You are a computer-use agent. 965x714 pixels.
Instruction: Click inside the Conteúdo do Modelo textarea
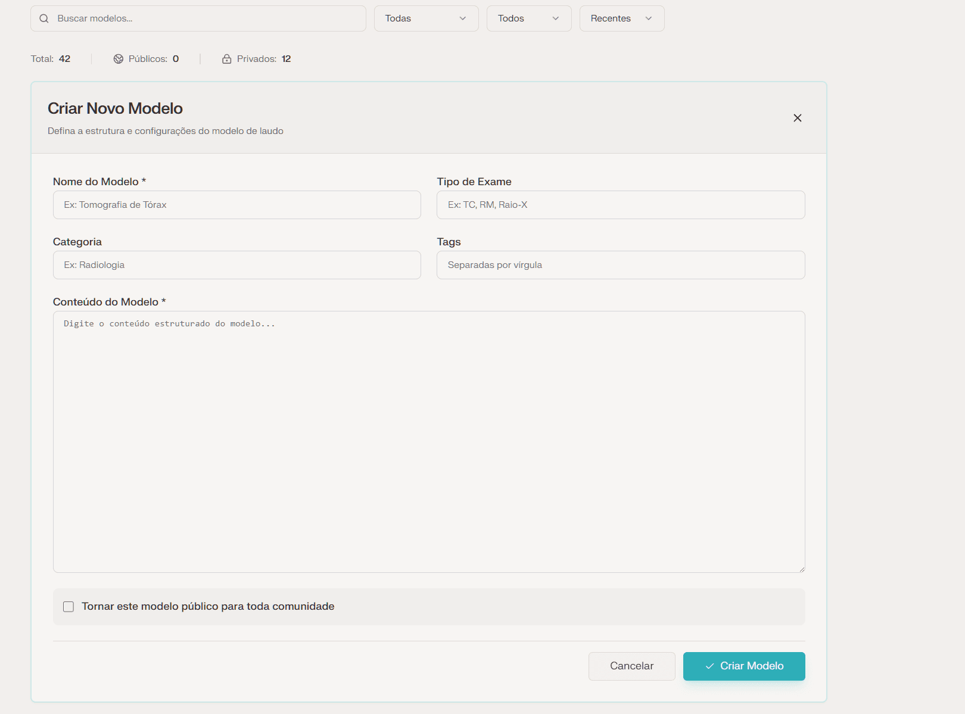click(x=428, y=441)
